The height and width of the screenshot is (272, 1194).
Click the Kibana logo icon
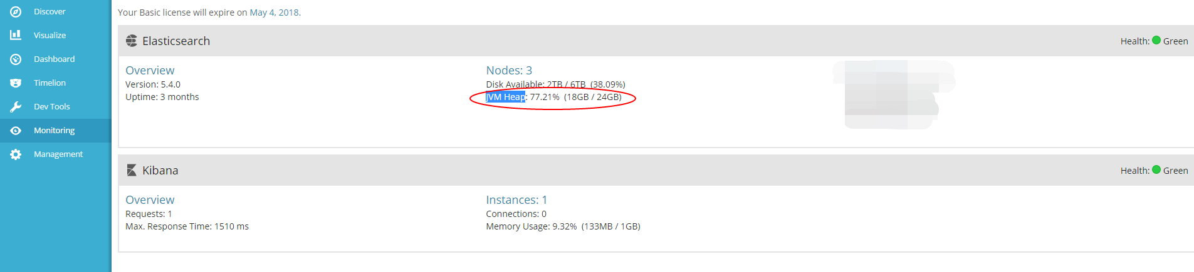[x=132, y=170]
